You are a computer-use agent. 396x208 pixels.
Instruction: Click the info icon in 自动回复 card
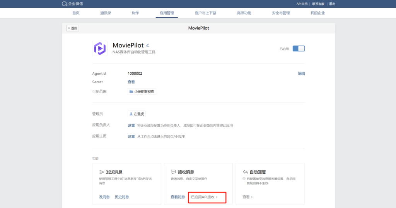pos(244,179)
